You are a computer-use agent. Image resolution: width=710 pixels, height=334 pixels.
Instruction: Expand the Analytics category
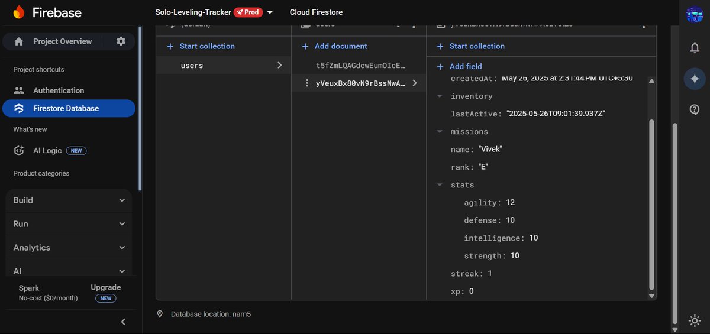[69, 248]
